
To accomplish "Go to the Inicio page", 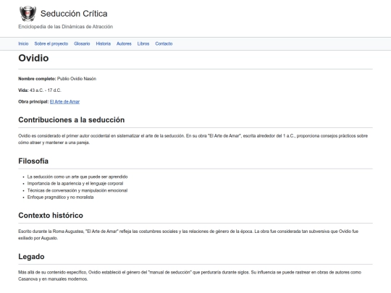I will [x=23, y=43].
